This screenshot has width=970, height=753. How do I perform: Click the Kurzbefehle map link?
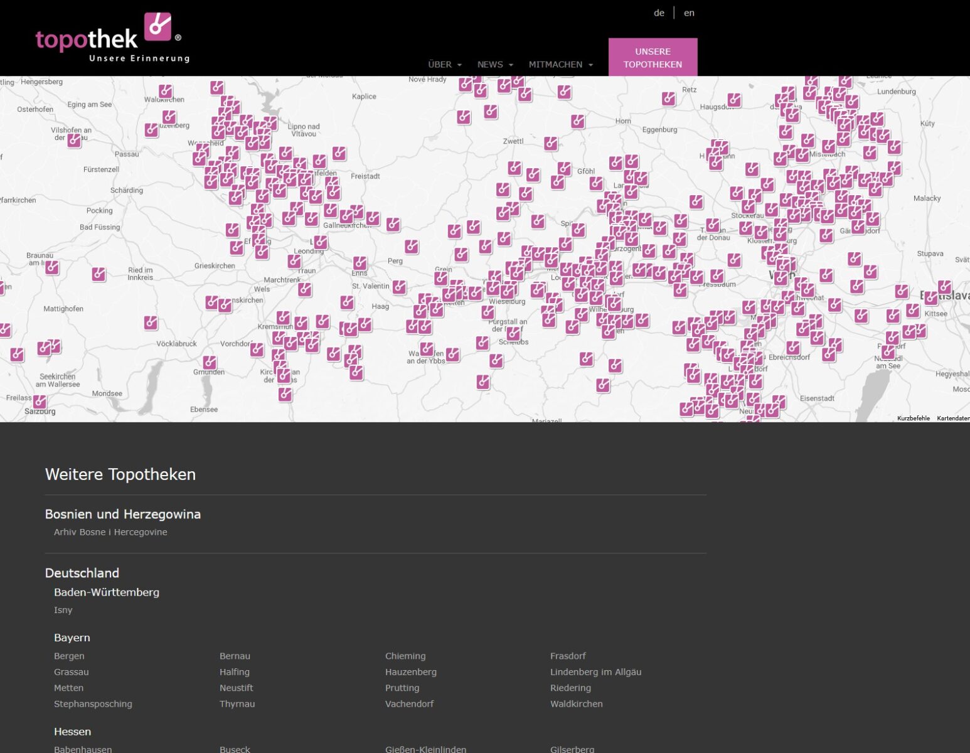click(912, 417)
